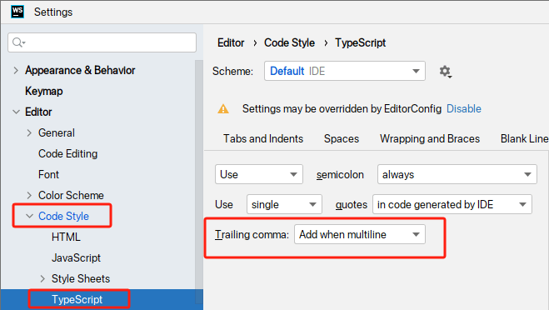Viewport: 549px width, 310px height.
Task: Select the Editor tree item
Action: click(38, 112)
